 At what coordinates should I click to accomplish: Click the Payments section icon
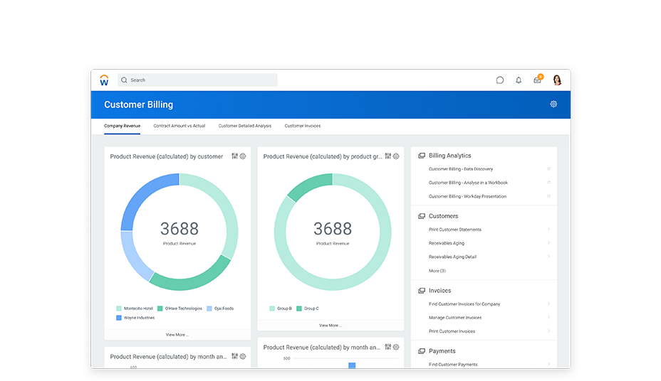[422, 351]
